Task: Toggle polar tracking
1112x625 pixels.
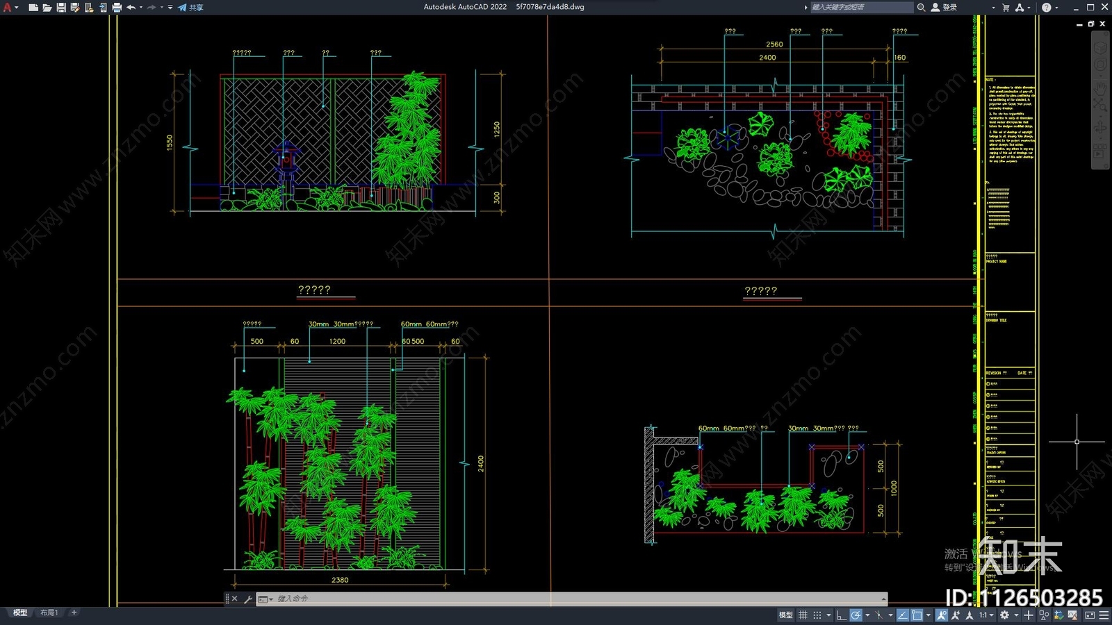Action: tap(856, 615)
